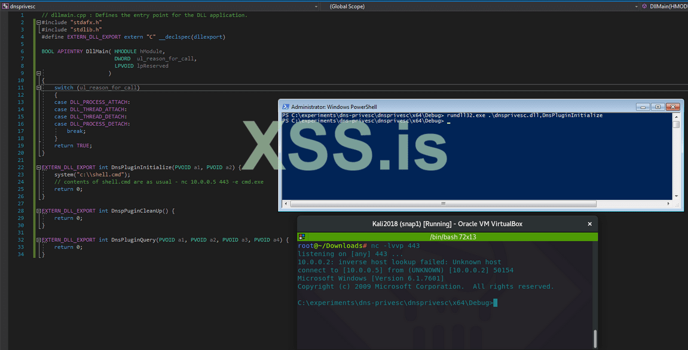Click "LPVOID lpReserved" parameter line
The image size is (688, 350).
click(141, 66)
